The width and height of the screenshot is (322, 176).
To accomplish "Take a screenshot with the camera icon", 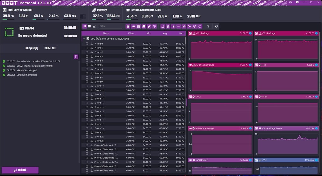I will click(297, 2).
